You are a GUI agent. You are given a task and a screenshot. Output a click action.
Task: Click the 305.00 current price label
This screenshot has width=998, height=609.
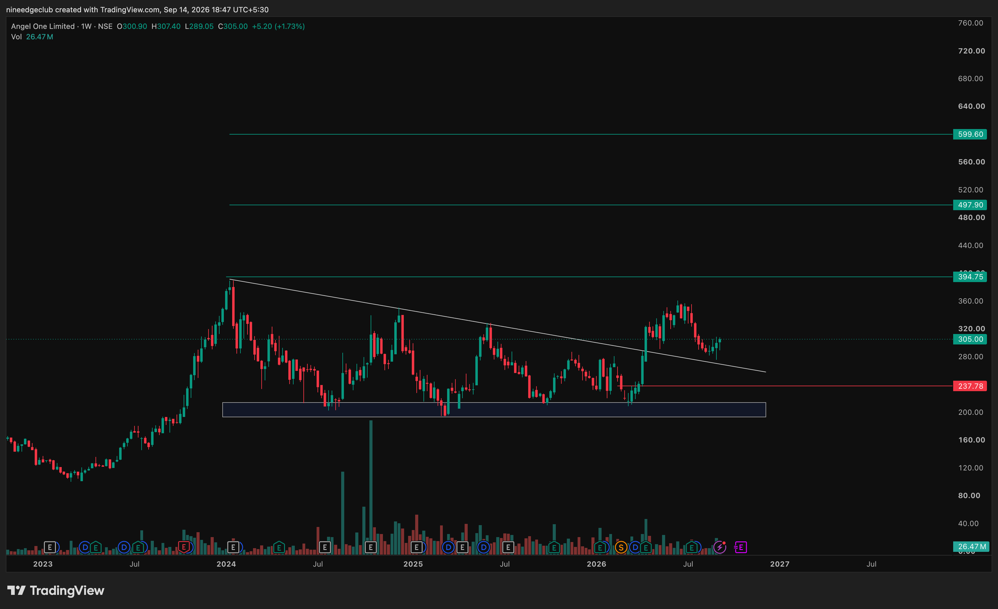(970, 339)
